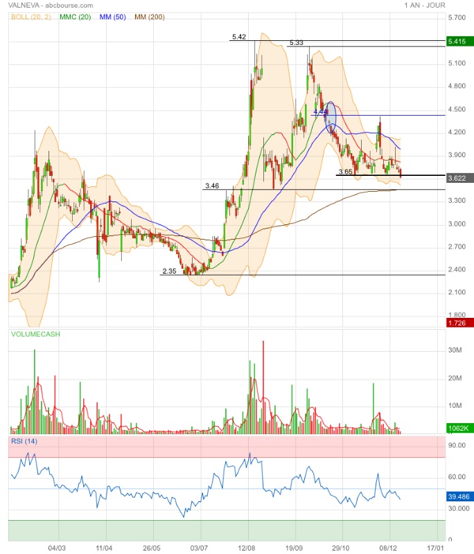
Task: Click the 3.300 price axis label
Action: click(x=457, y=201)
